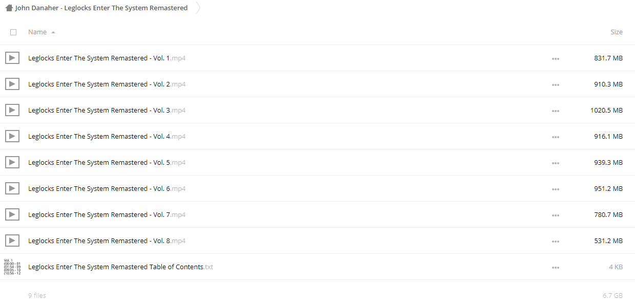Open more options for Table of Contents file
Image resolution: width=635 pixels, height=305 pixels.
556,267
